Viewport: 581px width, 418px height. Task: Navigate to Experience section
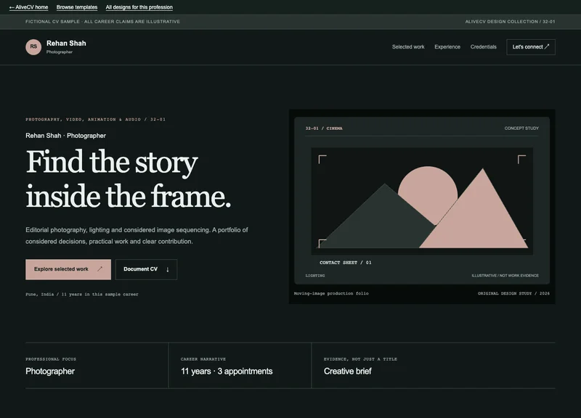click(x=447, y=47)
